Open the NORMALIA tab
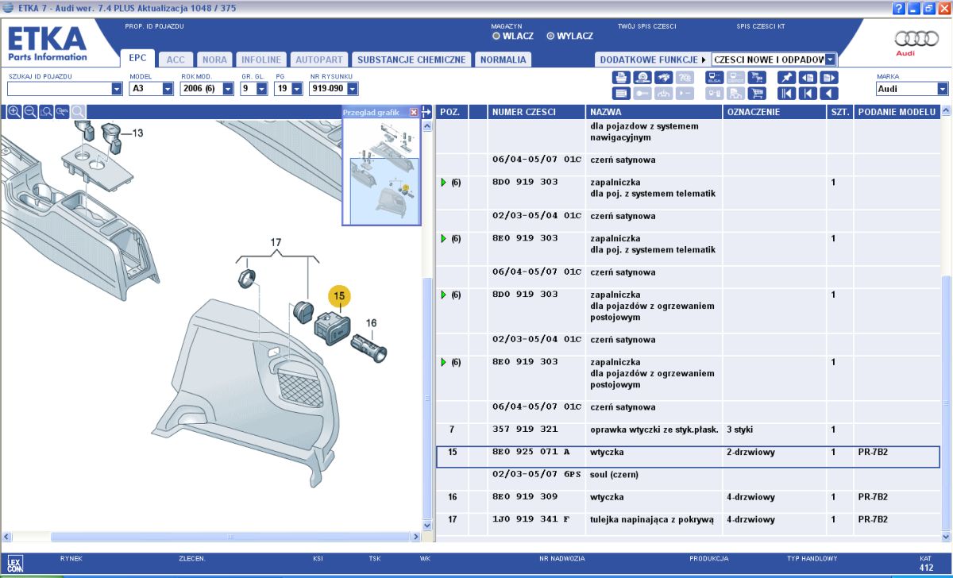The image size is (953, 578). tap(504, 60)
